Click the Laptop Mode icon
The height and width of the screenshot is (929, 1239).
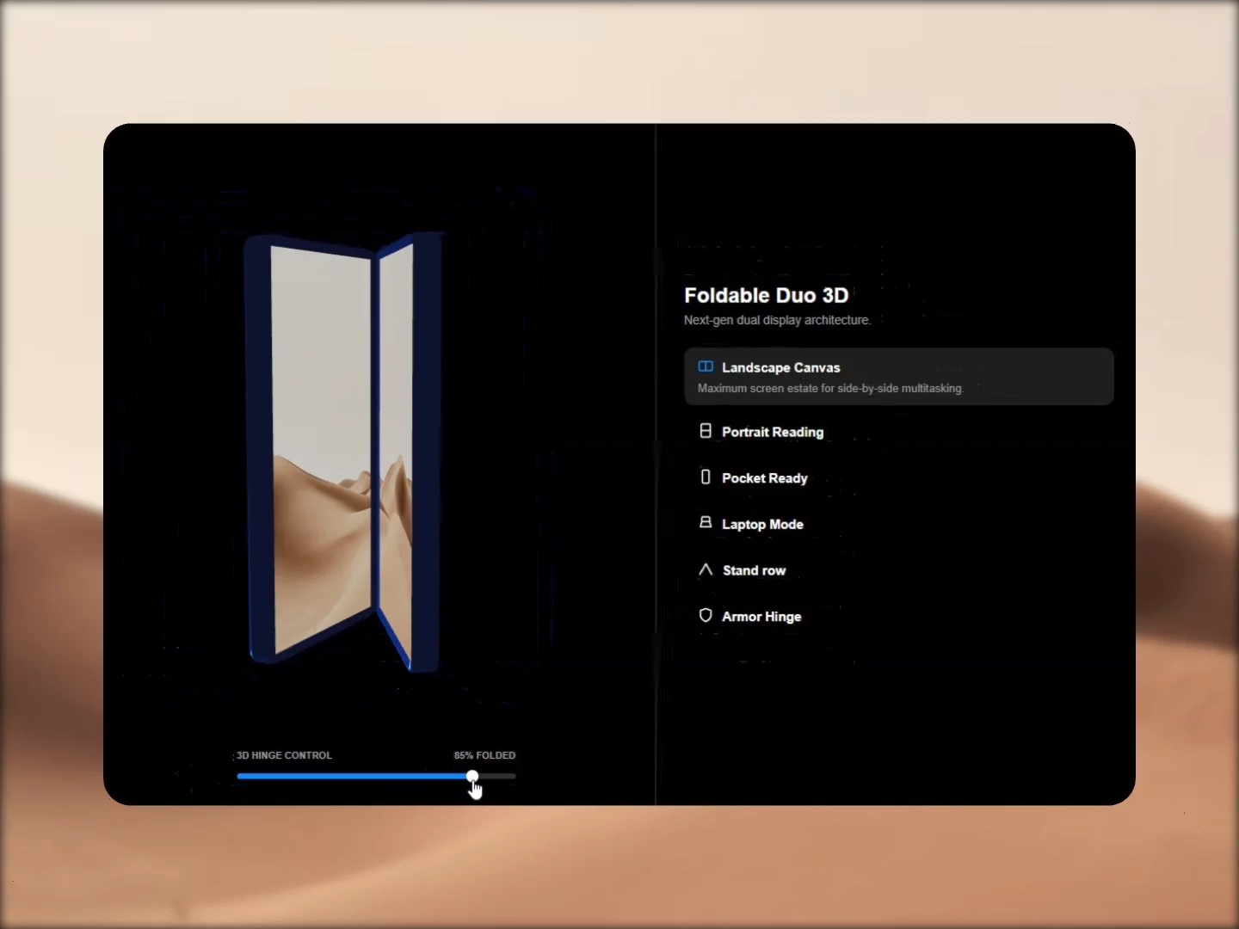point(706,523)
